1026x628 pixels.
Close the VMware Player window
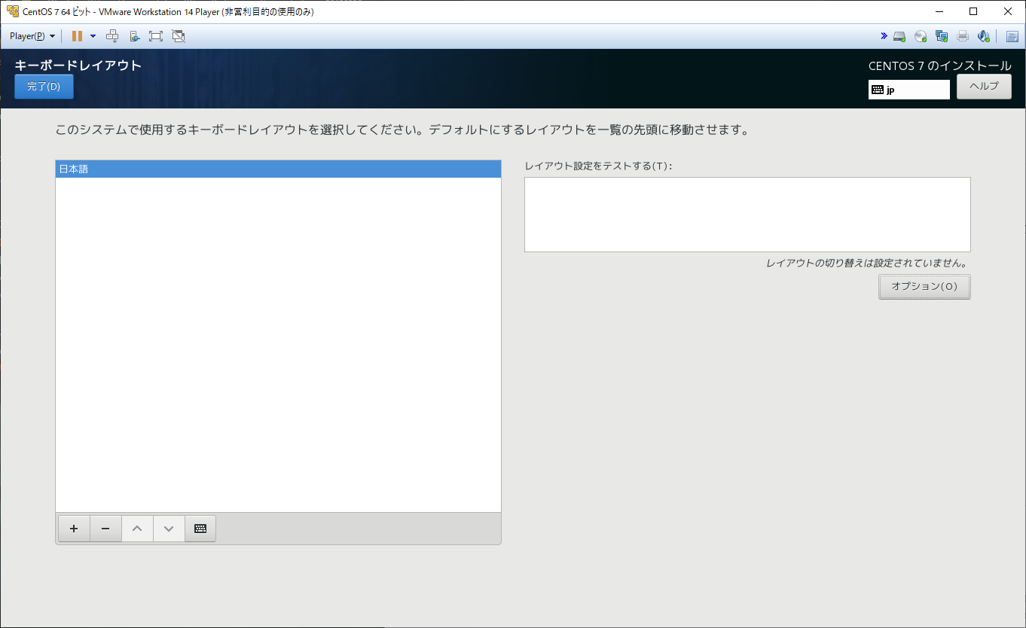1008,11
